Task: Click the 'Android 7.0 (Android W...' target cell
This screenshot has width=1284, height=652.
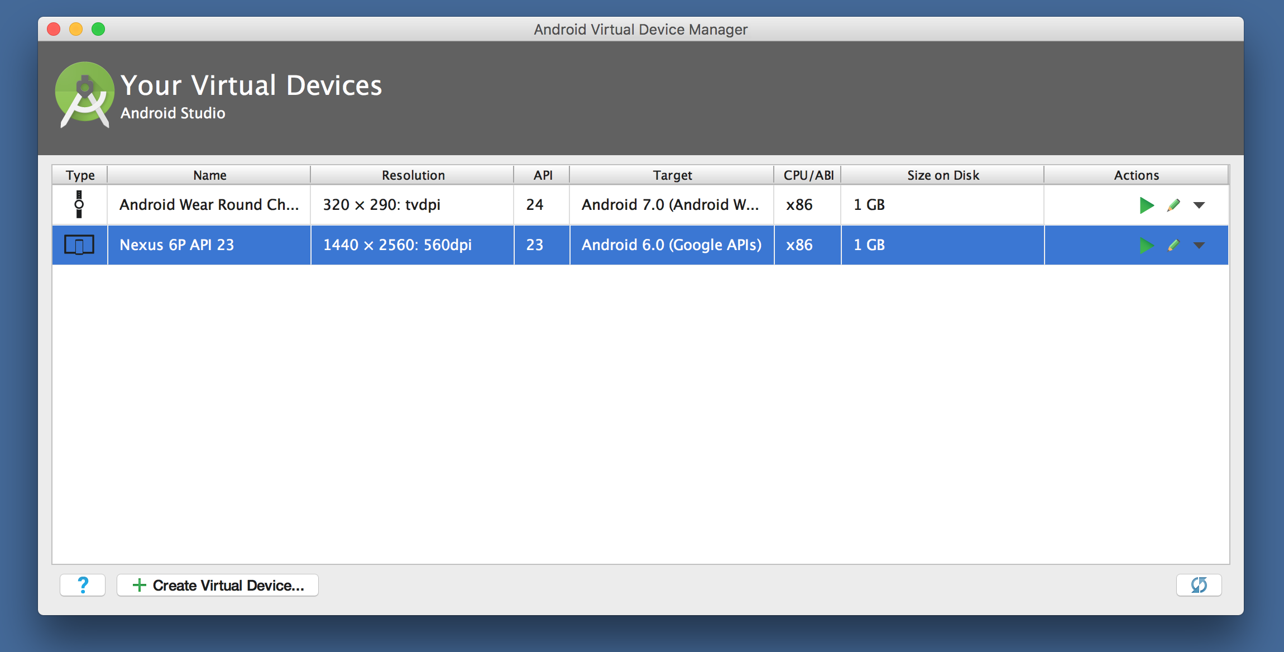Action: click(672, 205)
